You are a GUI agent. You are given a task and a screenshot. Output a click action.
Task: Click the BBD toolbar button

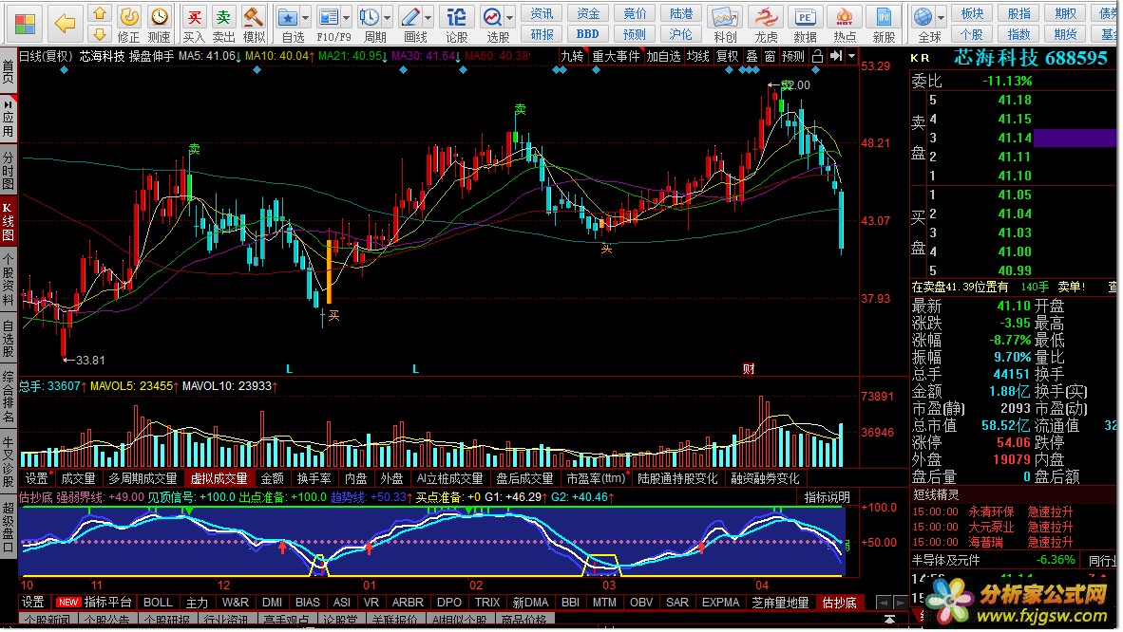(587, 33)
